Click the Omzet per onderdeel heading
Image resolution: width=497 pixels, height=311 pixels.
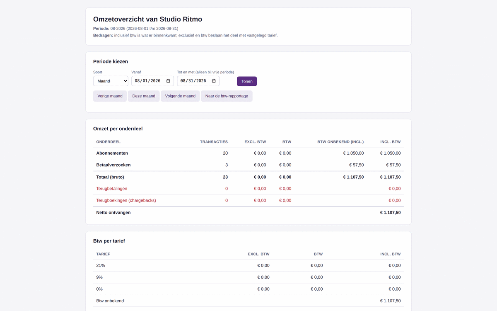(118, 129)
